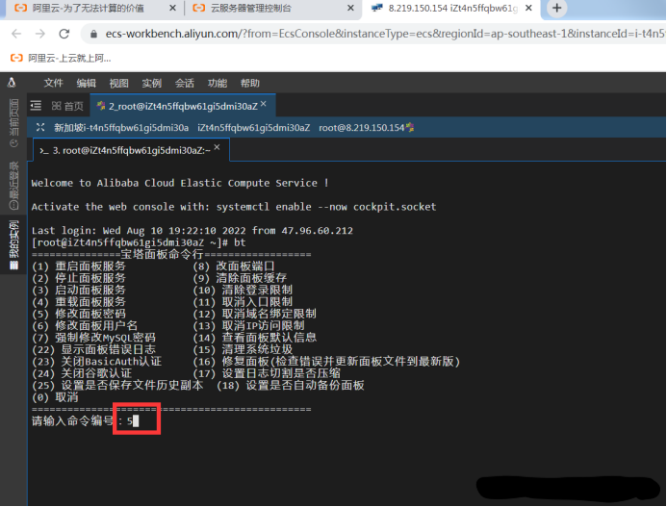Image resolution: width=667 pixels, height=507 pixels.
Task: Reload the page with the refresh icon
Action: 64,34
